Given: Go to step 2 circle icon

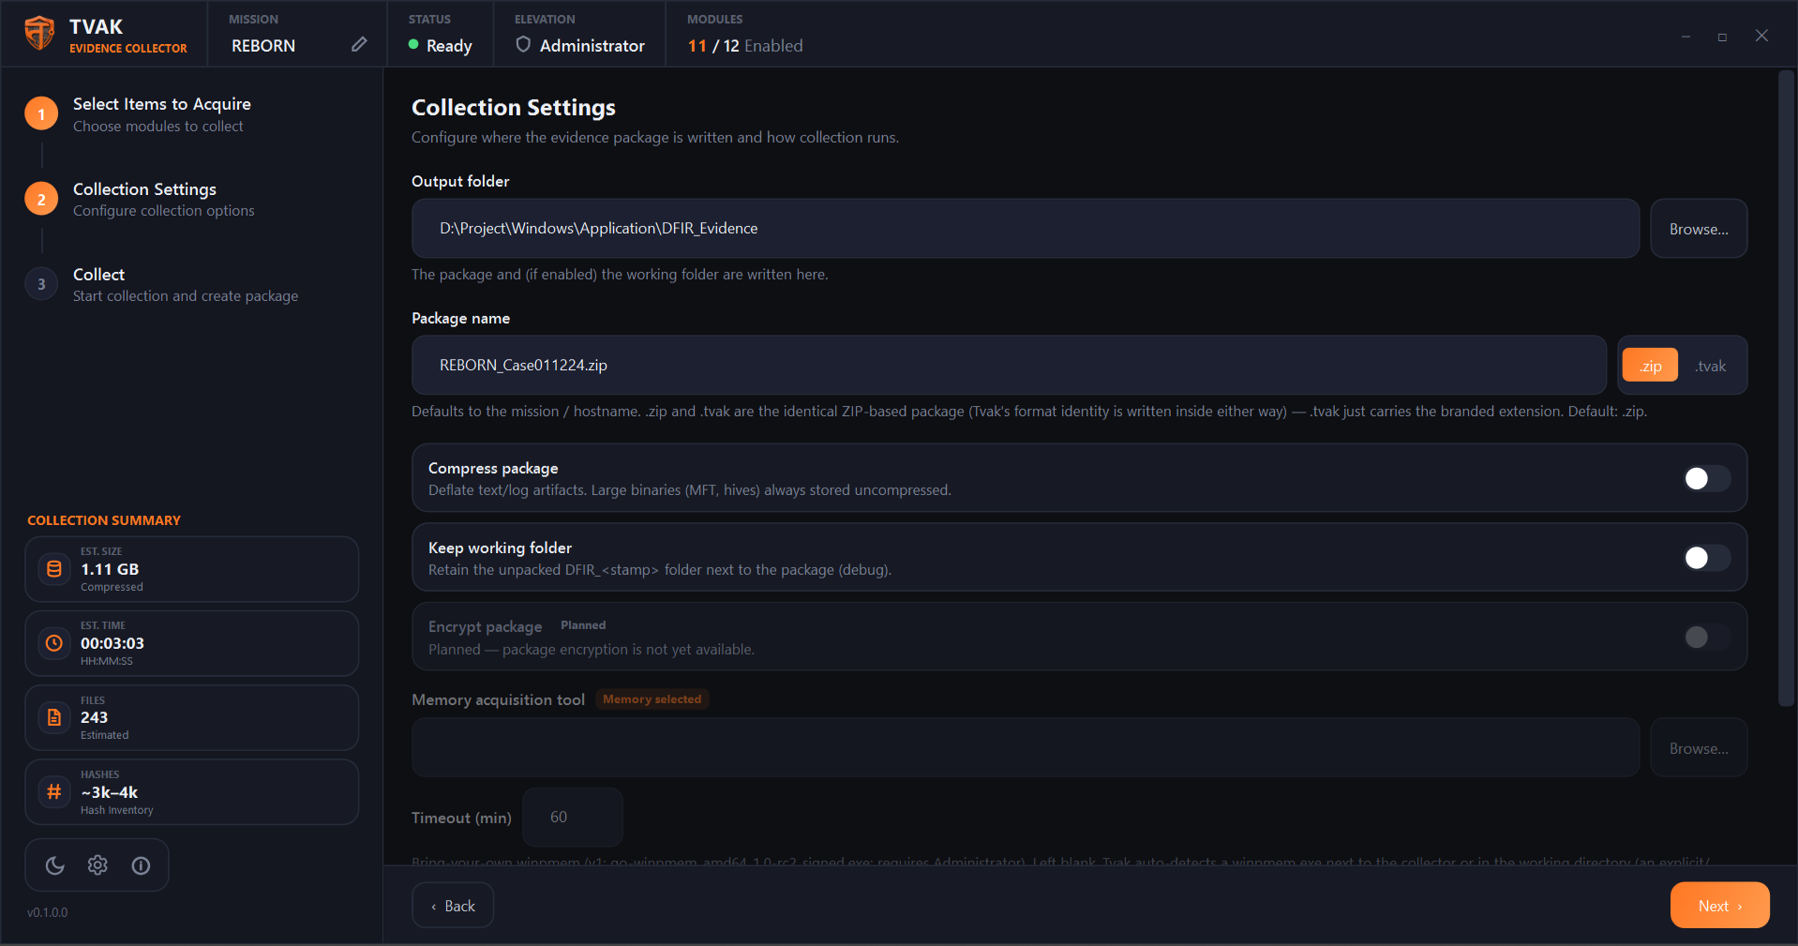Looking at the screenshot, I should click(x=41, y=200).
